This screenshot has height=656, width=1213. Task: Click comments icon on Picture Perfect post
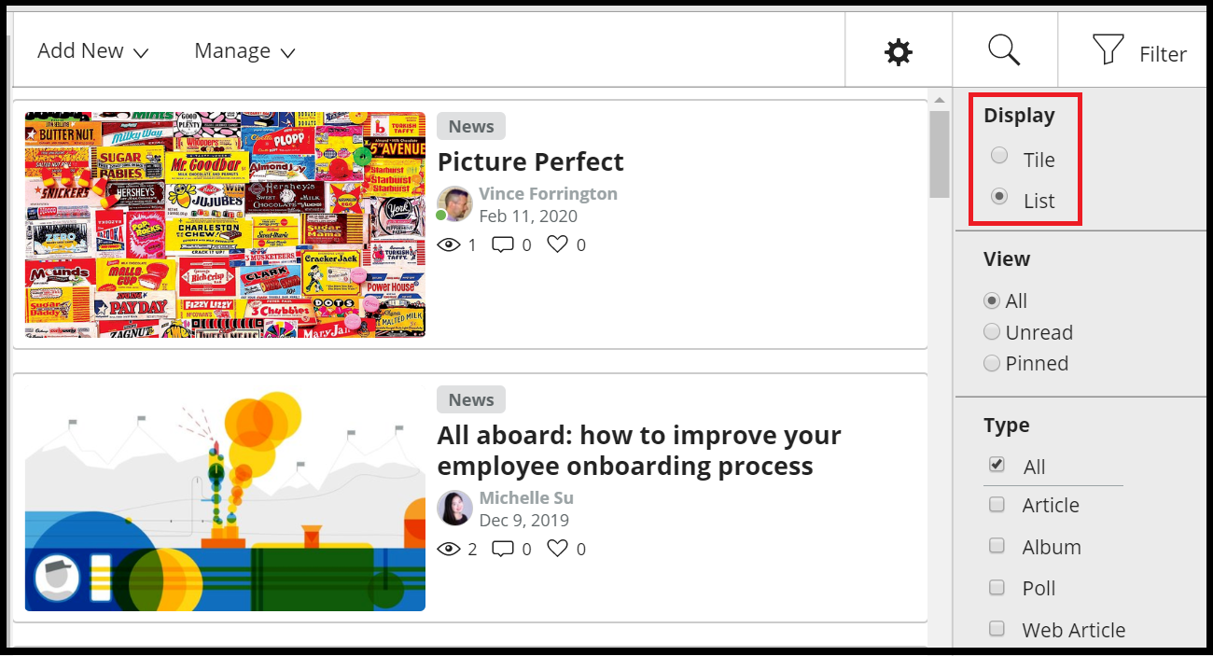[x=503, y=245]
